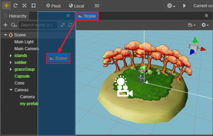Viewport: 213px width, 136px height.
Task: Select the Rotate transform tool
Action: tap(15, 6)
